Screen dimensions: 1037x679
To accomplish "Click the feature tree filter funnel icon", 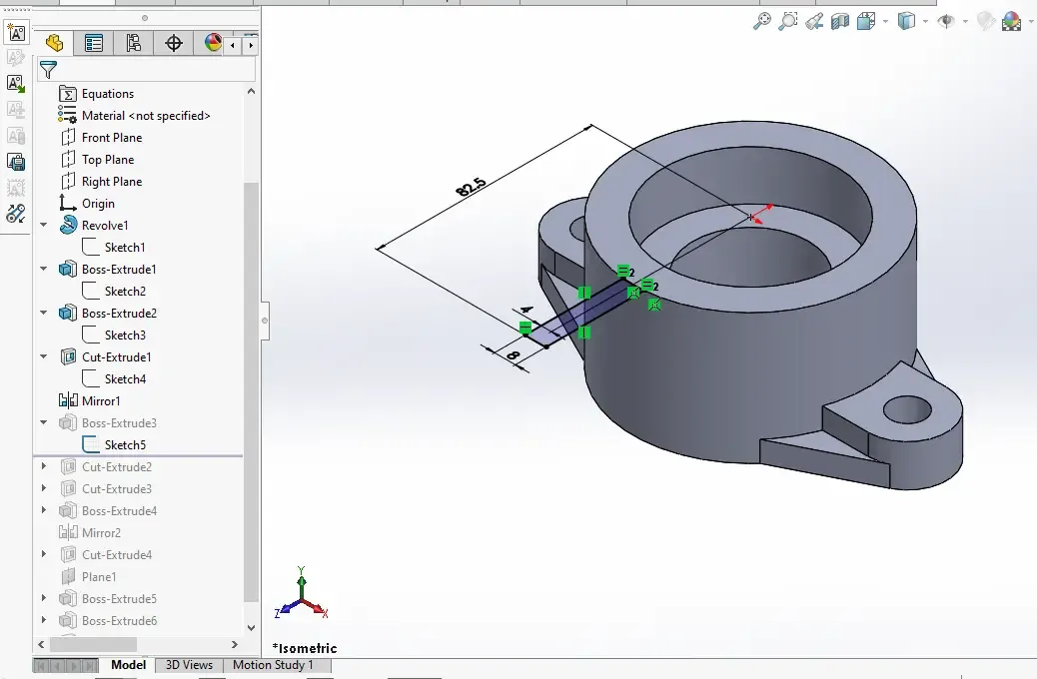I will 48,70.
